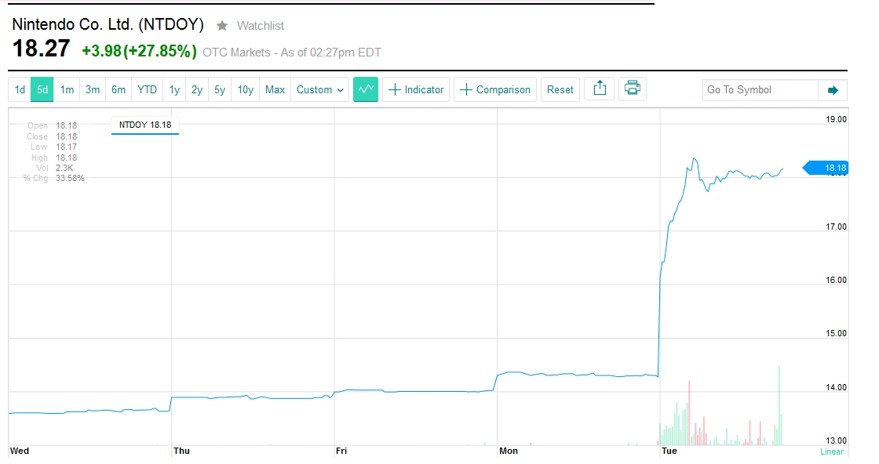Click the Vol 2.3K value

(64, 168)
